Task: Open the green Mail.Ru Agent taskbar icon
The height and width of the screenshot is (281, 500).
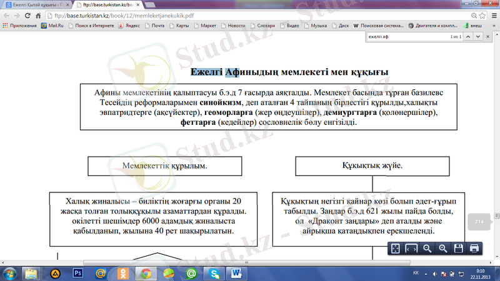Action: [x=191, y=274]
